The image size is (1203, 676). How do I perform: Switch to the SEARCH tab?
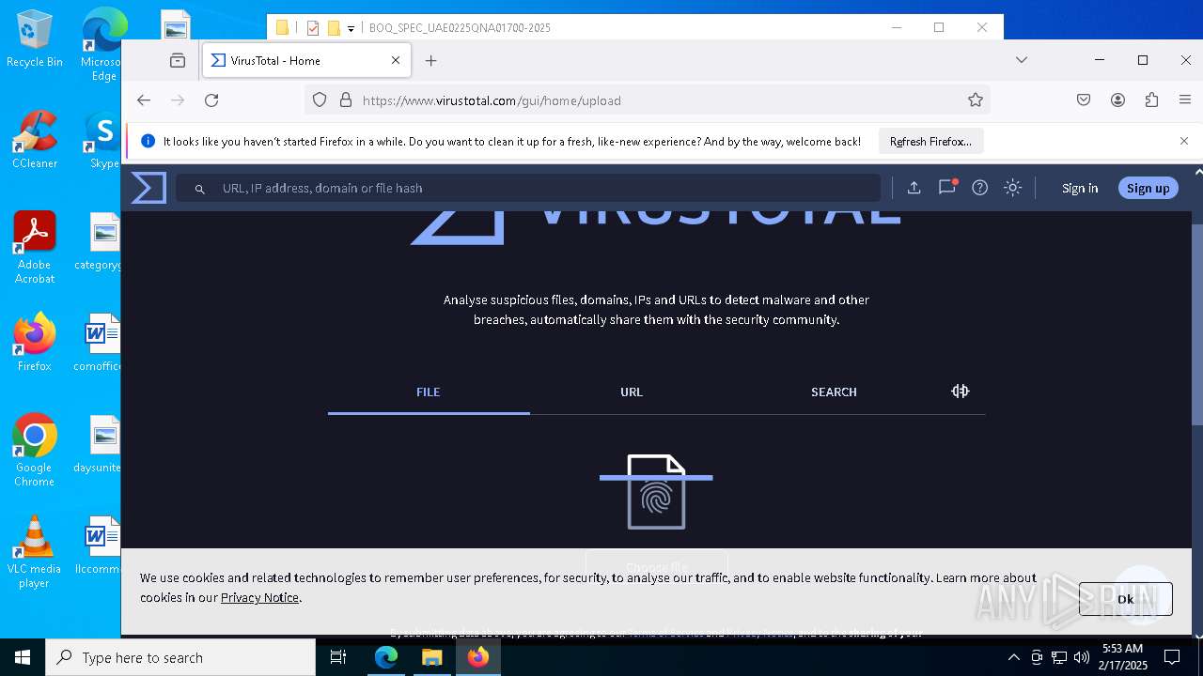pos(834,392)
